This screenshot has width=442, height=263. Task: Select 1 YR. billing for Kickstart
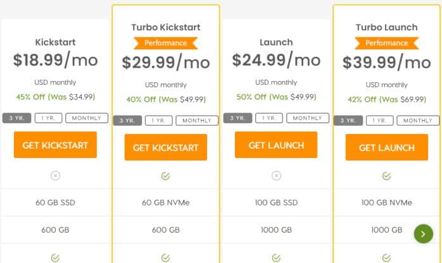coord(49,118)
